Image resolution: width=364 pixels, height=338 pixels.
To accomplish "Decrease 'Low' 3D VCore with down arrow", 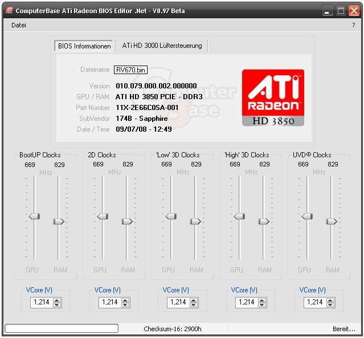I will click(194, 305).
